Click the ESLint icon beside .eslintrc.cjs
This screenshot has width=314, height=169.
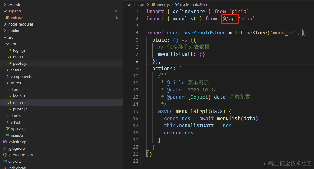[5, 142]
